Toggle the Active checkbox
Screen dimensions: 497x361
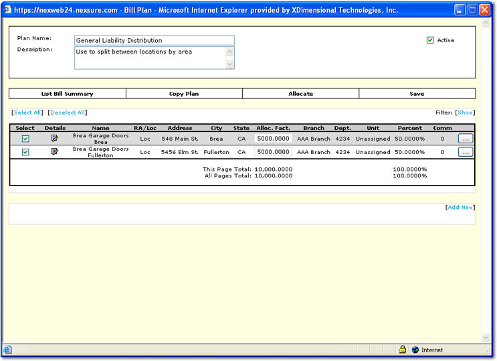(x=430, y=40)
